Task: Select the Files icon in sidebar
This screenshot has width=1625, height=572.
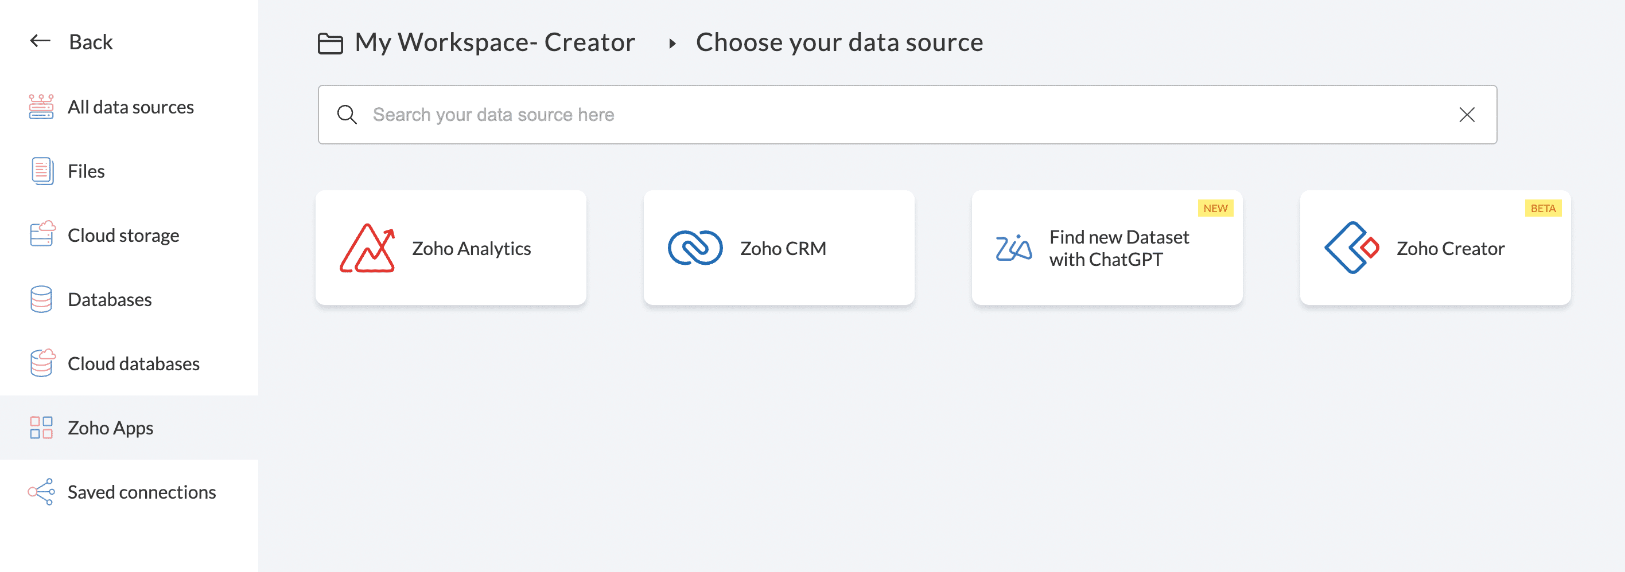Action: [42, 171]
